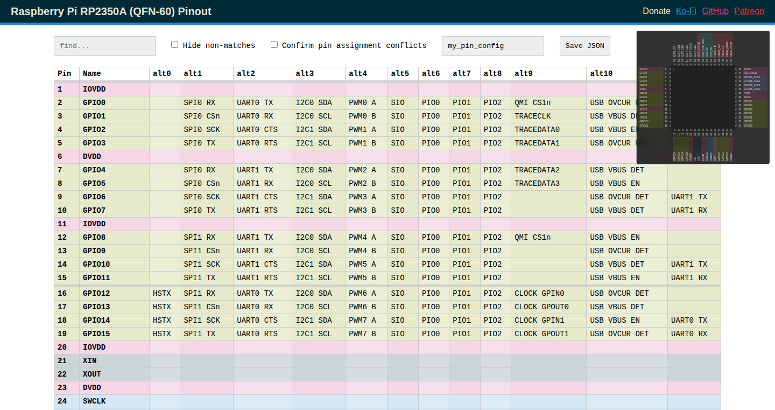Click the alt5 column header
775x410 pixels.
(403, 74)
